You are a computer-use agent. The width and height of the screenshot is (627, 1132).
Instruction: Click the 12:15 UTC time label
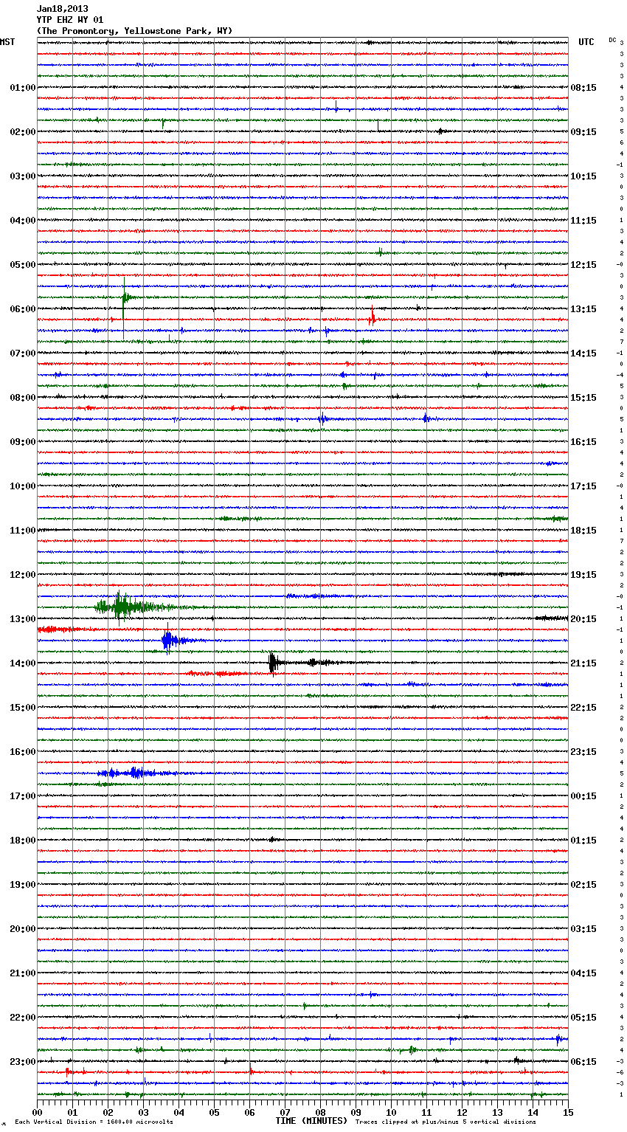pos(583,265)
